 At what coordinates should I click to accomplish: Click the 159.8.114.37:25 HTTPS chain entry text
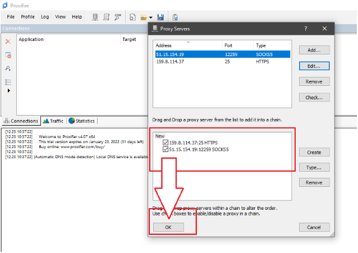[194, 142]
